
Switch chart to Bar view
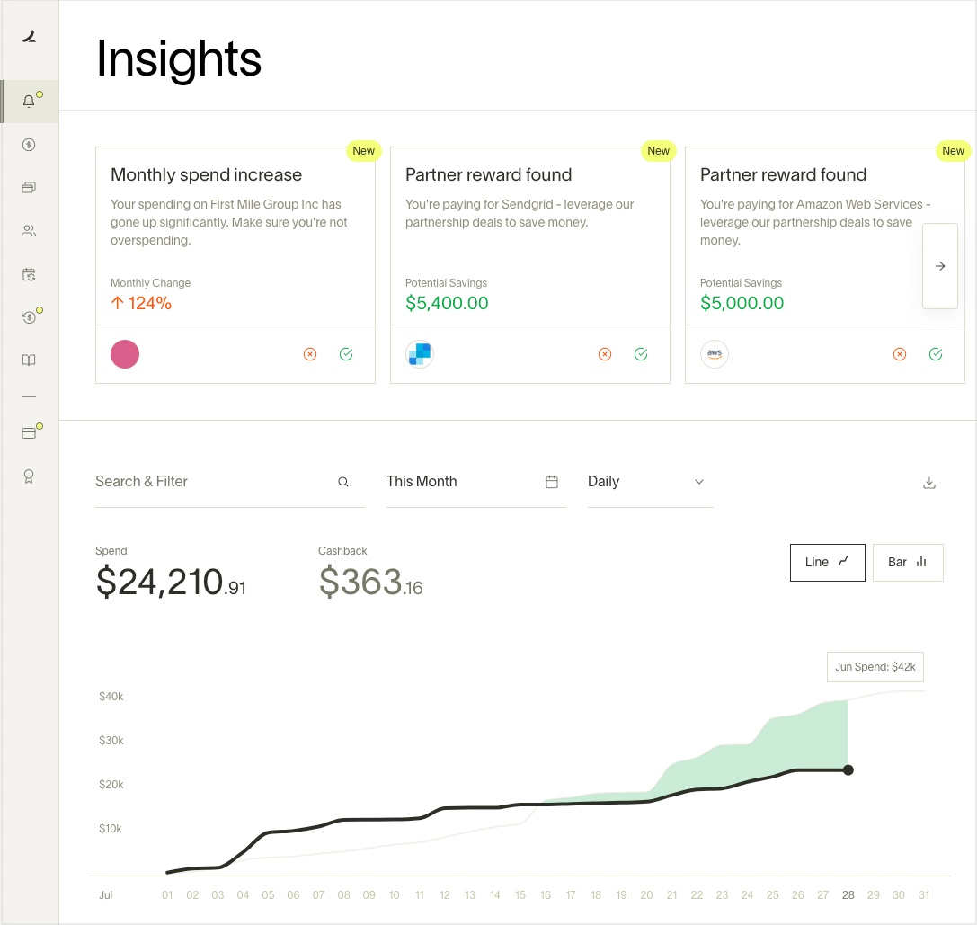(x=907, y=563)
